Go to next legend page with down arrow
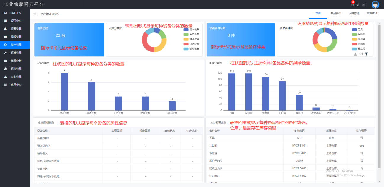The image size is (384, 187). [367, 54]
